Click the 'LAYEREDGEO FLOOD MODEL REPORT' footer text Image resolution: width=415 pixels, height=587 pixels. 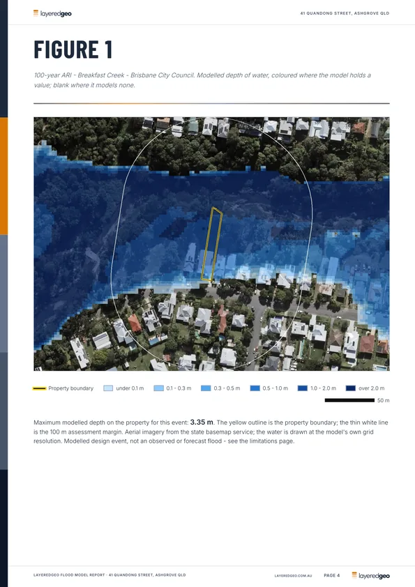click(x=110, y=574)
